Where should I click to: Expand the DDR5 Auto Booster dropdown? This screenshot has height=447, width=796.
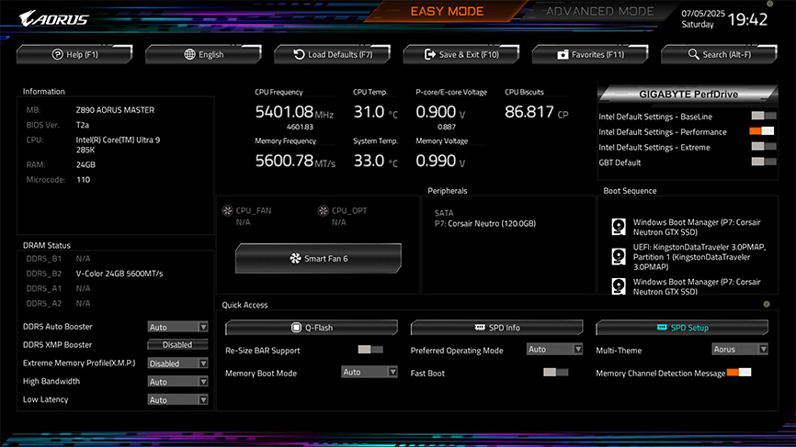178,327
